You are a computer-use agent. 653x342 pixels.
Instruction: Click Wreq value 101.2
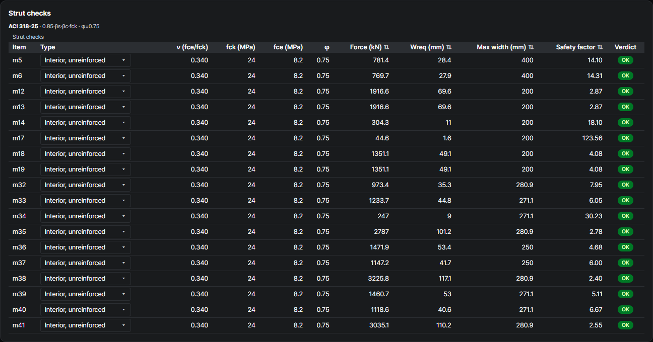444,232
